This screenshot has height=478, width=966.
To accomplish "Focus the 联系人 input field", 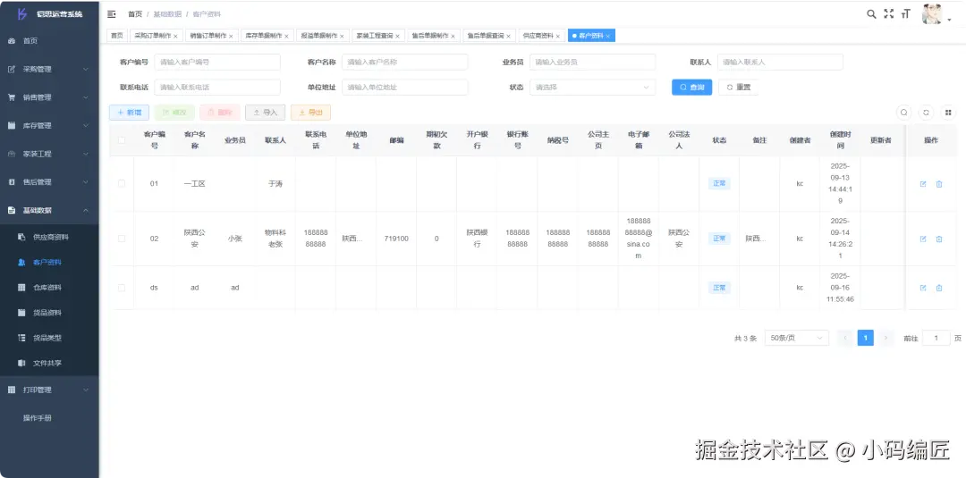I will point(780,63).
